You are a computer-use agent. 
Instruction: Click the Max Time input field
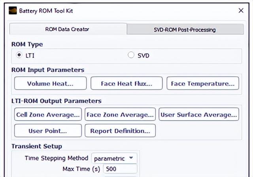[x=120, y=169]
